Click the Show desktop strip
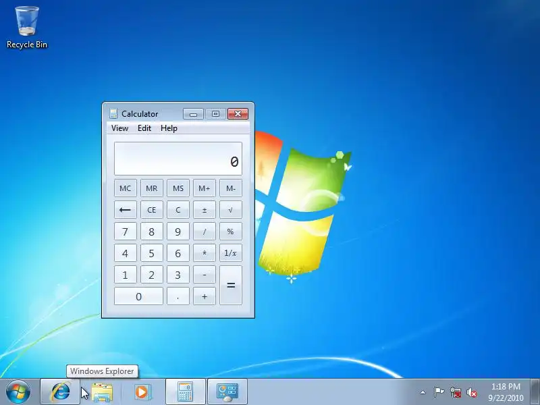 (535, 392)
